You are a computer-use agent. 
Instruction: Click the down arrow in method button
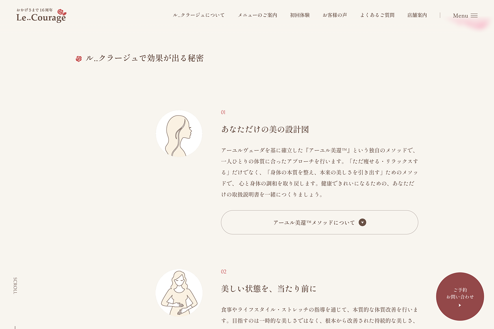click(x=362, y=223)
